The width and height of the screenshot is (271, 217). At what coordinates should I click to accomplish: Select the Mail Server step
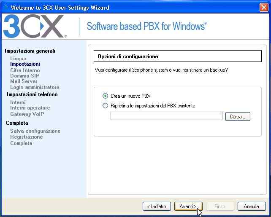24,81
